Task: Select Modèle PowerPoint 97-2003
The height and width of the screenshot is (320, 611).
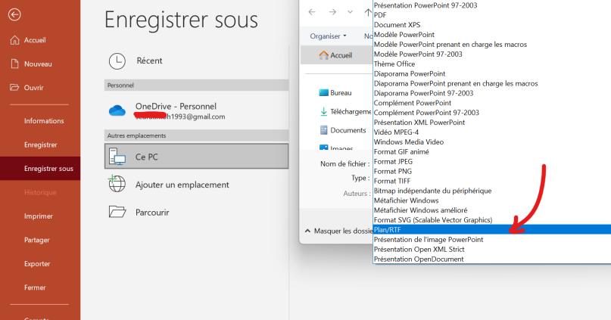Action: (x=418, y=54)
